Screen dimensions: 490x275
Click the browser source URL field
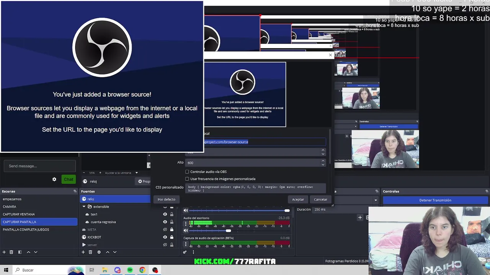pyautogui.click(x=264, y=142)
